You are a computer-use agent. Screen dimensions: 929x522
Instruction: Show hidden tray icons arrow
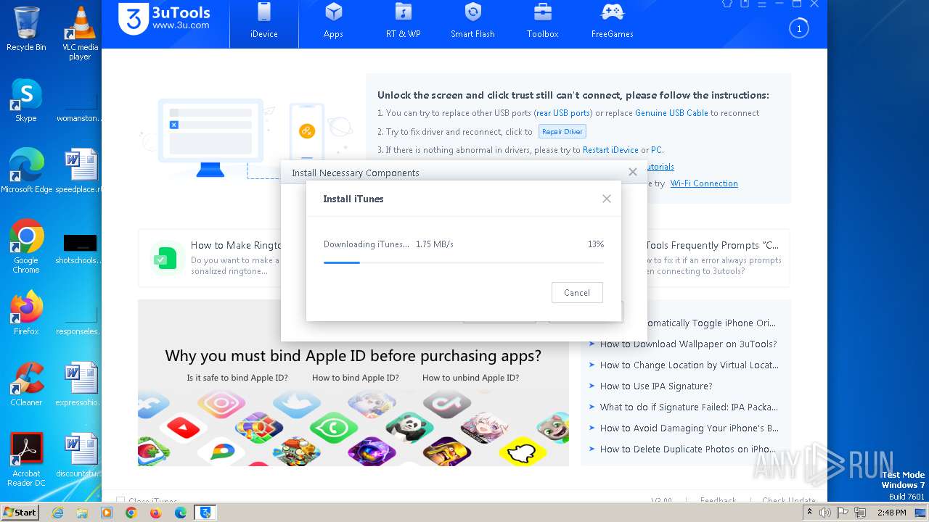click(809, 513)
